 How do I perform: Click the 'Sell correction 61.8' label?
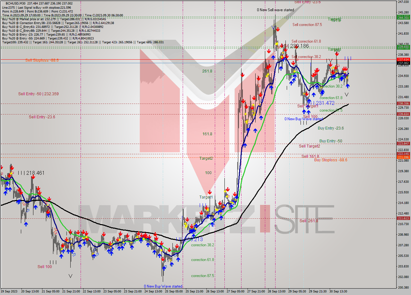click(x=306, y=41)
